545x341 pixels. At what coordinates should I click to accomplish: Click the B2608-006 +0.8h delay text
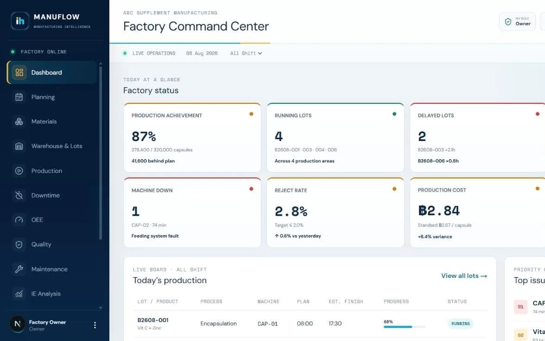(438, 161)
